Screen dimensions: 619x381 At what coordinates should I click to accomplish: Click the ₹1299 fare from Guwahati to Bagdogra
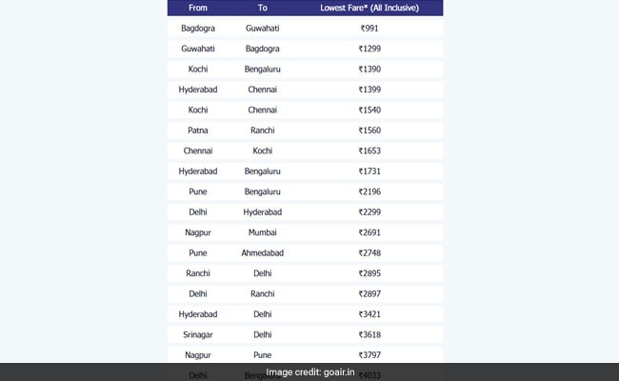(x=369, y=49)
